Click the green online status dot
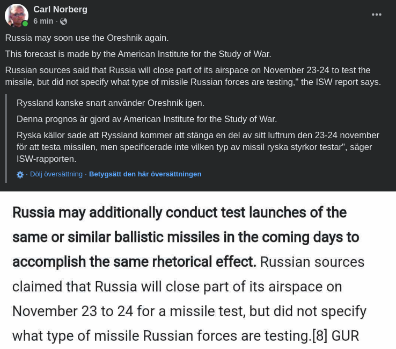396x349 pixels. coord(25,24)
